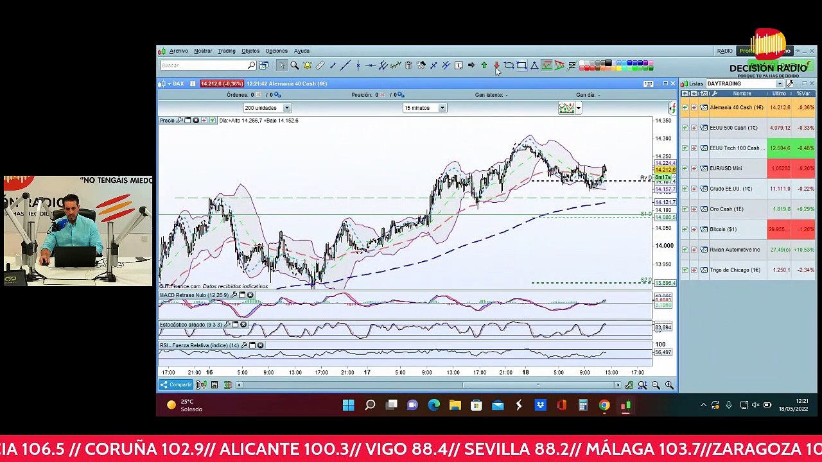Select the red down-arrow drawing tool

pyautogui.click(x=496, y=65)
